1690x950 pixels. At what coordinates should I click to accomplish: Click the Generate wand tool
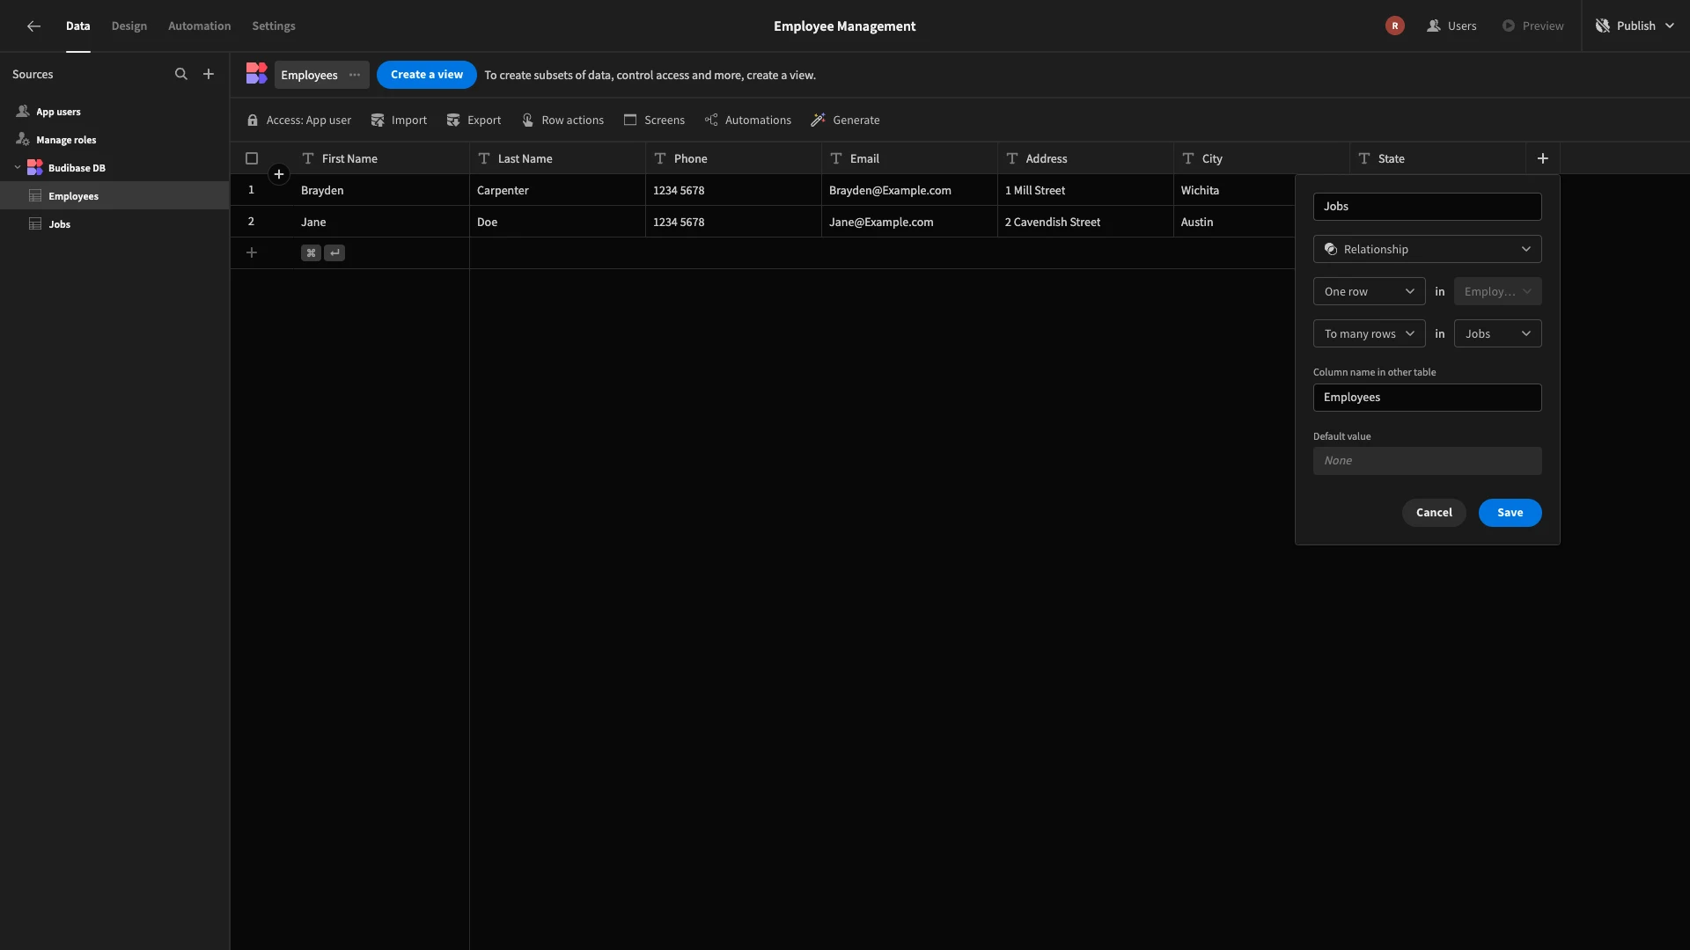coord(845,121)
